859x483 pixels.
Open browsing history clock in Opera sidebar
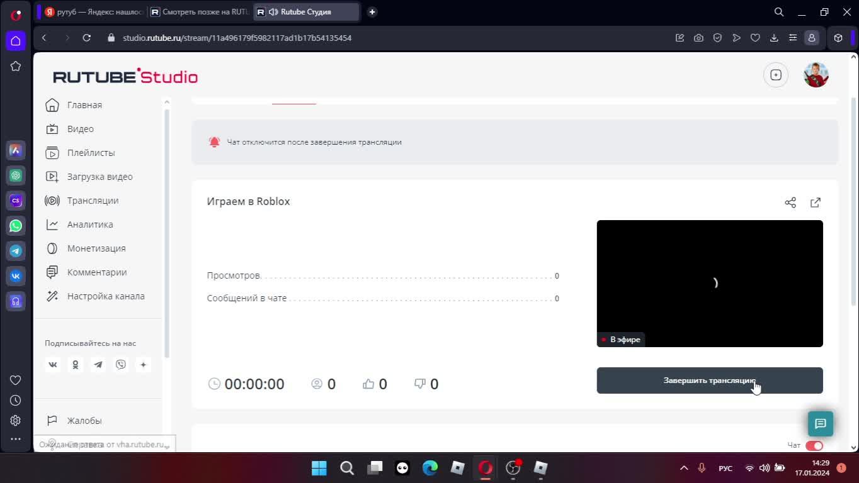click(16, 400)
